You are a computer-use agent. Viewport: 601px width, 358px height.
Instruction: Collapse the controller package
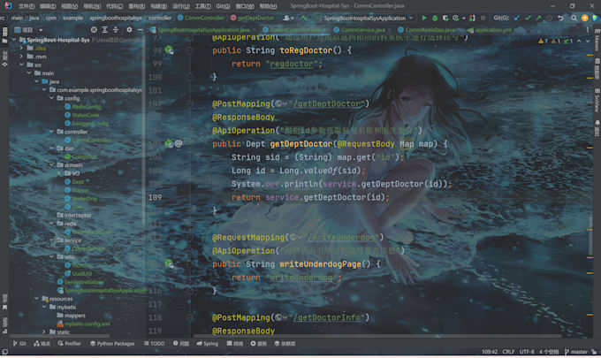[52, 132]
